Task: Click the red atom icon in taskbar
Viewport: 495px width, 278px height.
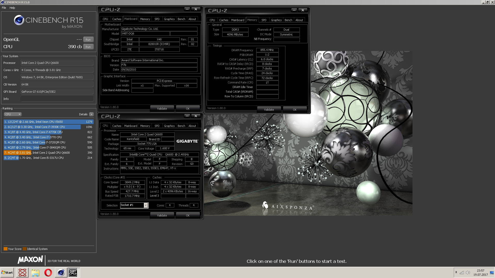Action: [22, 273]
